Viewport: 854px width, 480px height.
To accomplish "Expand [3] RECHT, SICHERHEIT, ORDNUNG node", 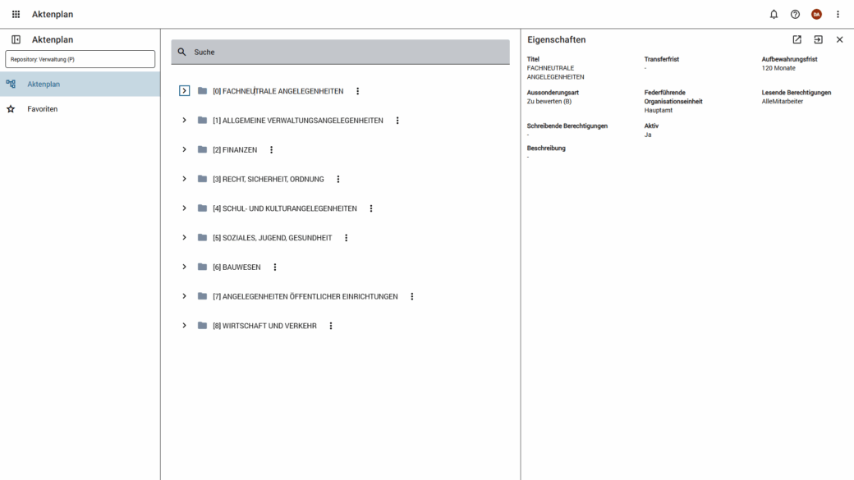I will (184, 179).
